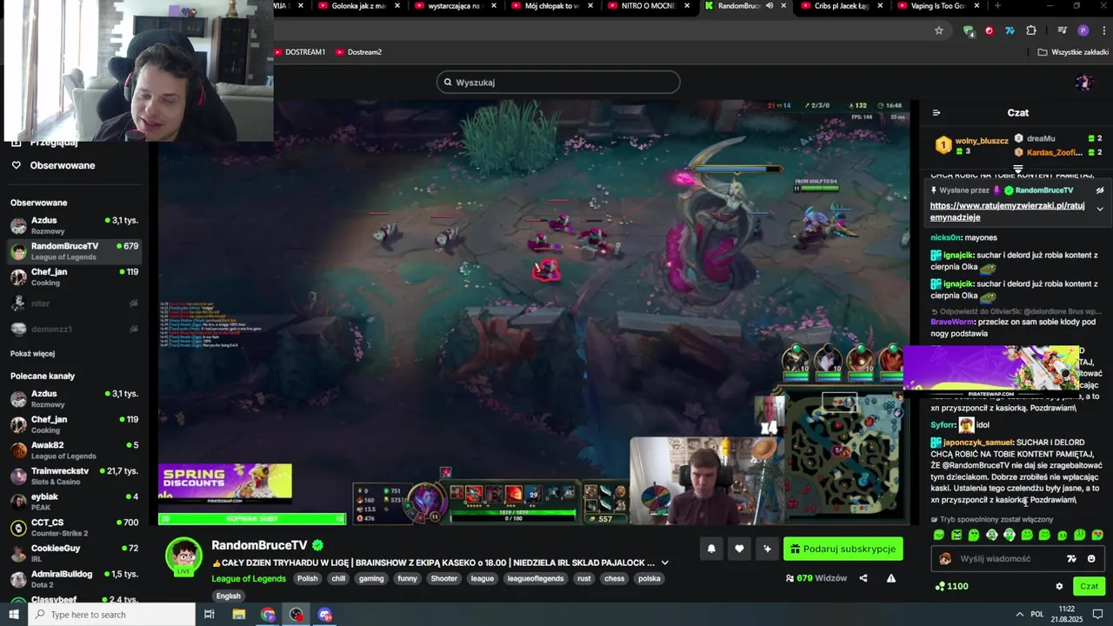Image resolution: width=1113 pixels, height=626 pixels.
Task: Share the stream via share icon
Action: [x=865, y=578]
